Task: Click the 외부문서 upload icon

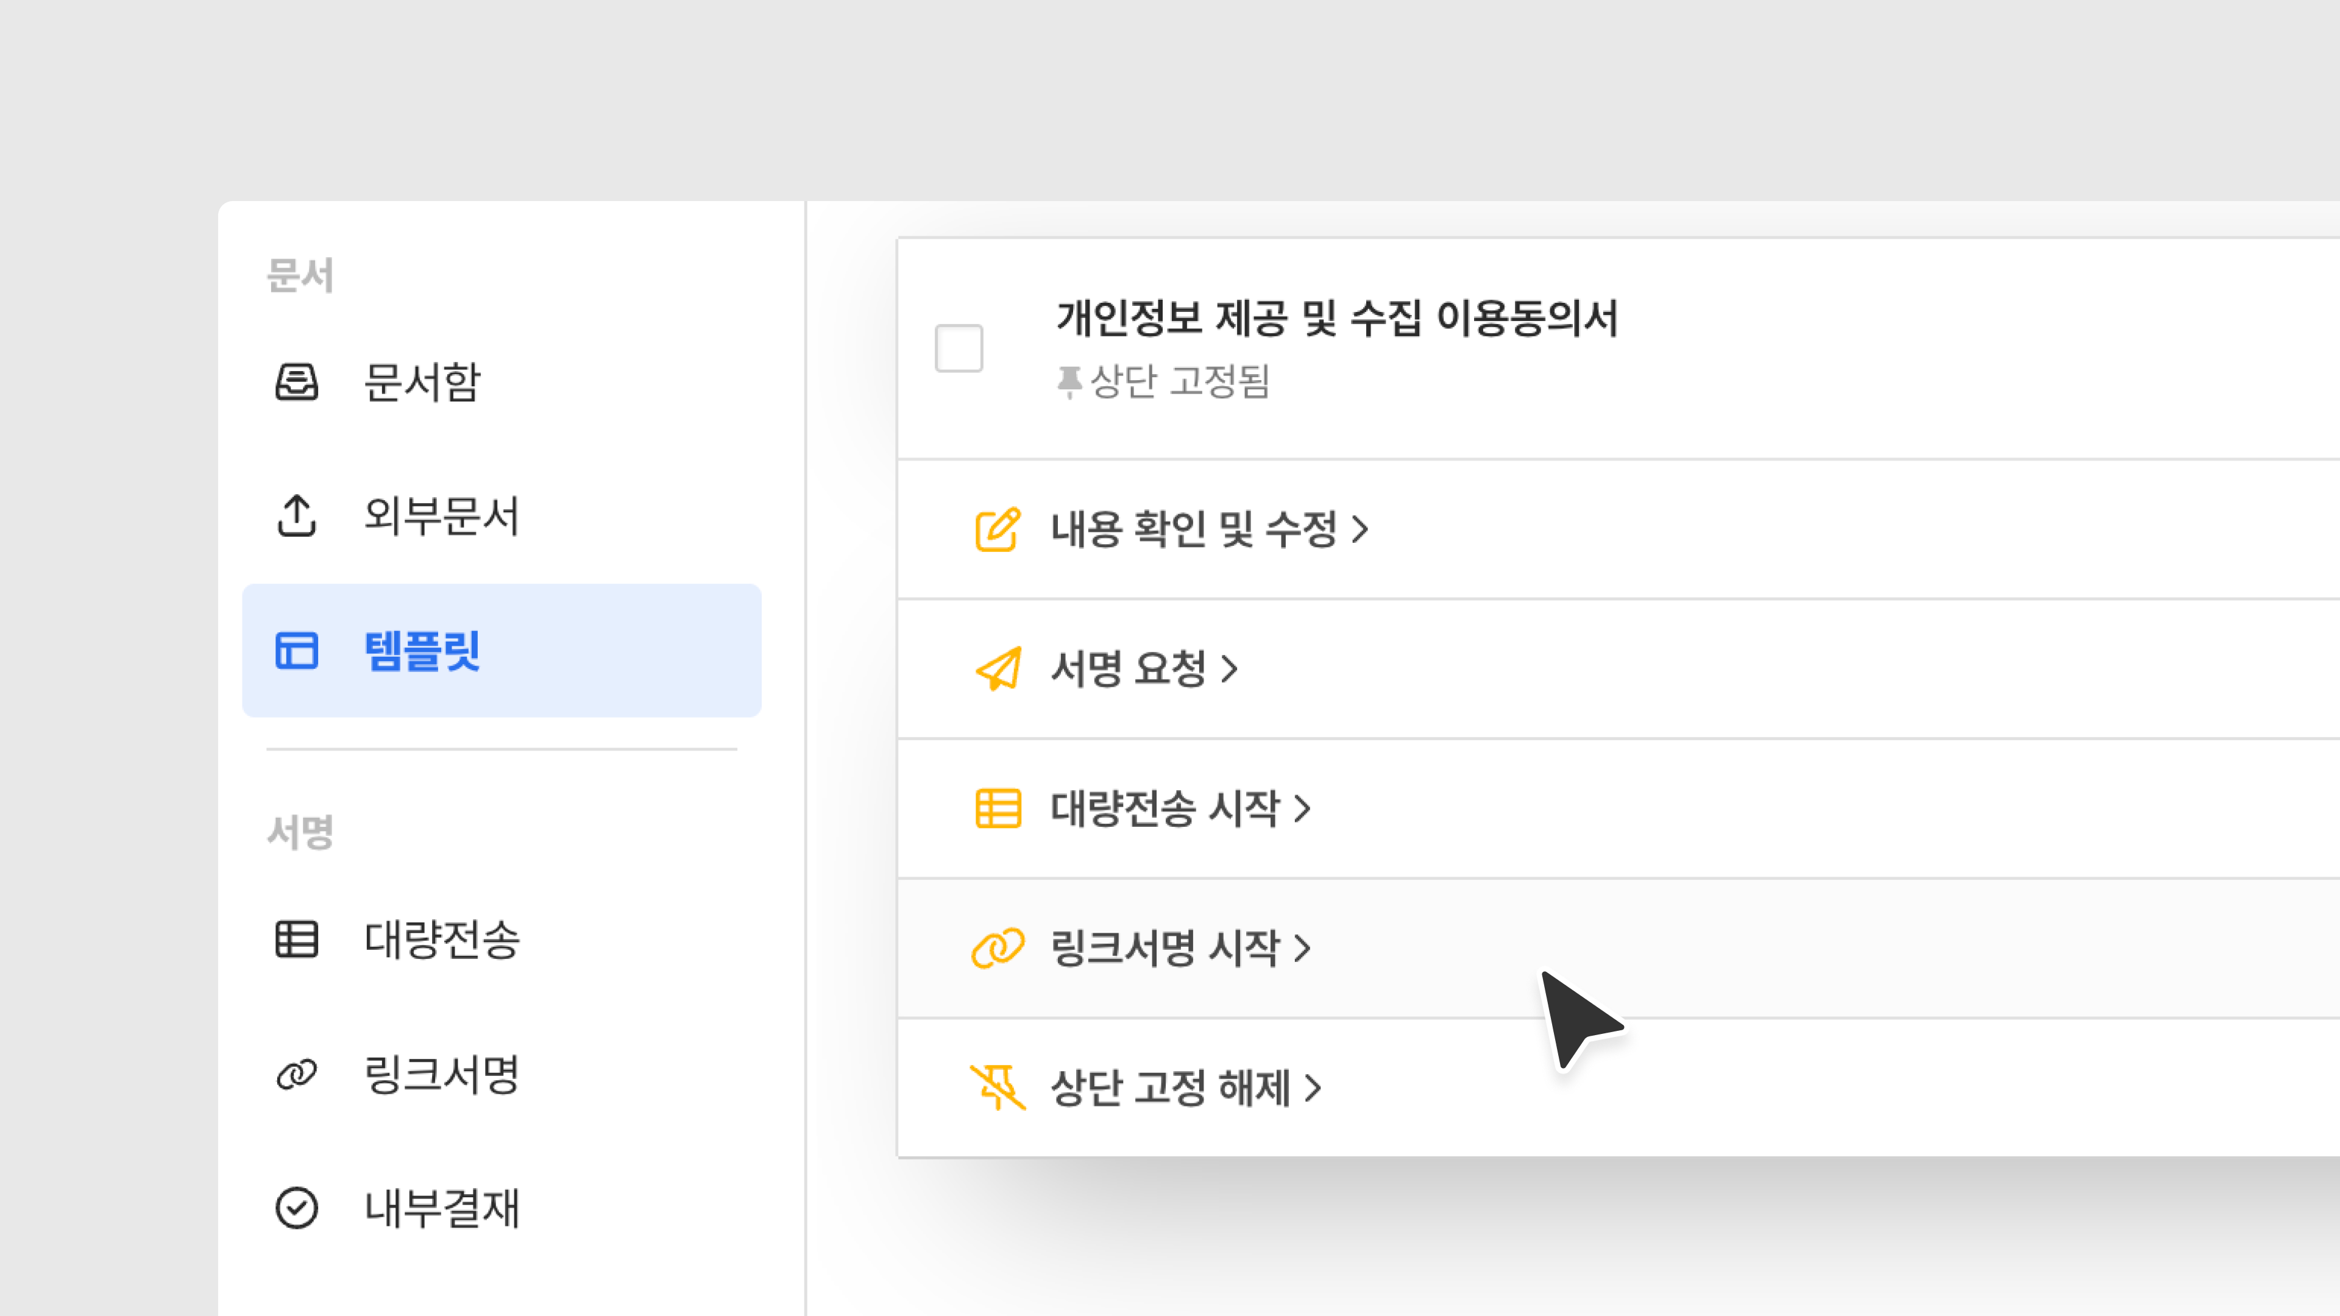Action: pyautogui.click(x=296, y=516)
